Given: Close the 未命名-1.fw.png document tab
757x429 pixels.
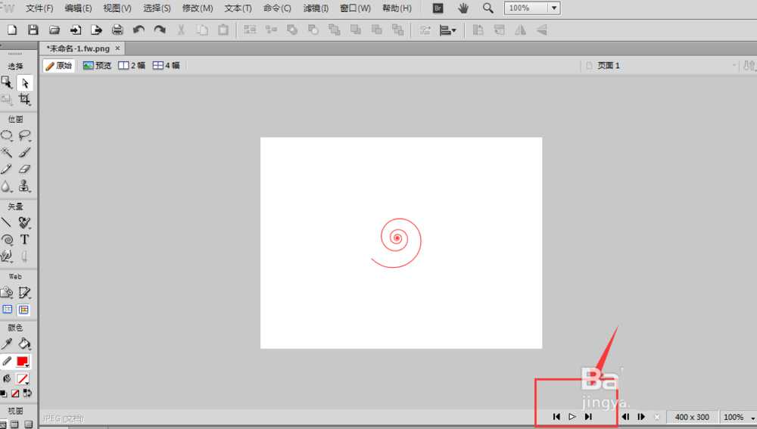Looking at the screenshot, I should pos(117,48).
